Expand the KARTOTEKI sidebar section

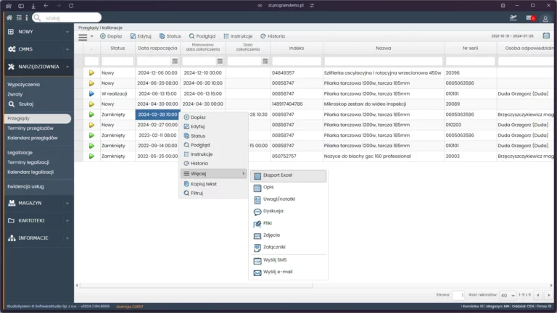36,220
